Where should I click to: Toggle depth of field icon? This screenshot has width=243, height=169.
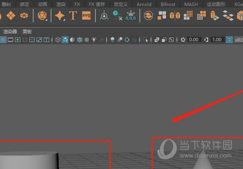[x=134, y=40]
